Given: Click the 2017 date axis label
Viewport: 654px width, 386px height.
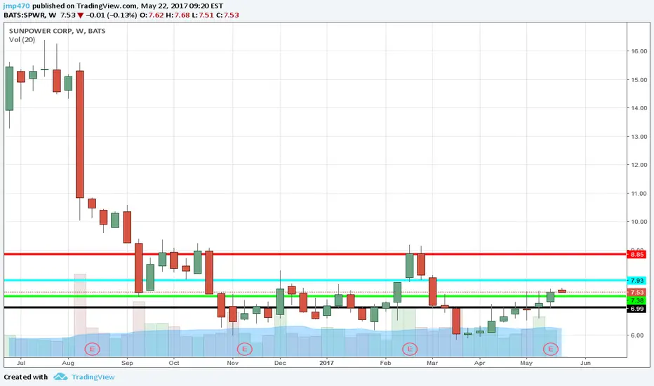Looking at the screenshot, I should (326, 363).
